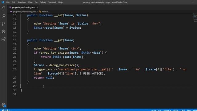Open the Source Control view

click(3, 24)
